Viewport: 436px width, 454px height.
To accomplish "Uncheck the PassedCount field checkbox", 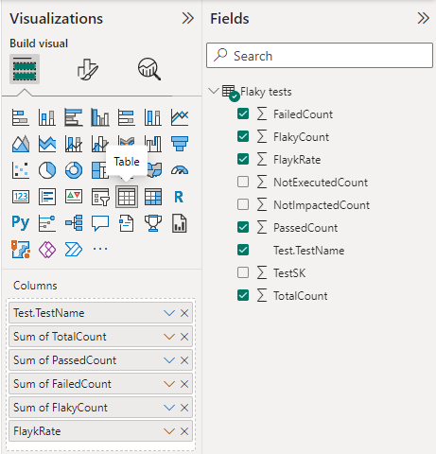I will tap(243, 227).
